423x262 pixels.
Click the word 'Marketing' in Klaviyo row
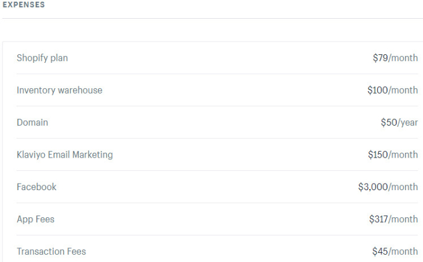92,155
